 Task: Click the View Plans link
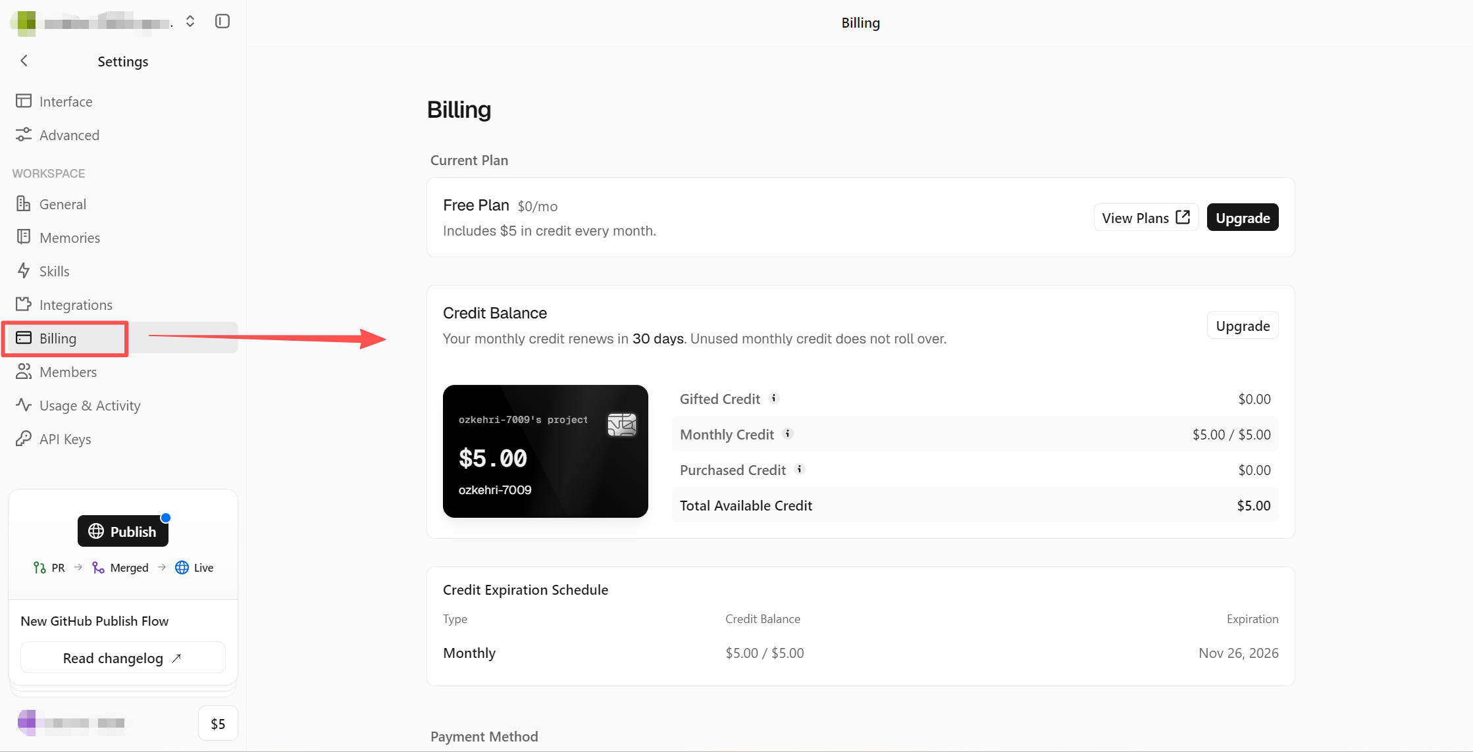click(x=1146, y=218)
